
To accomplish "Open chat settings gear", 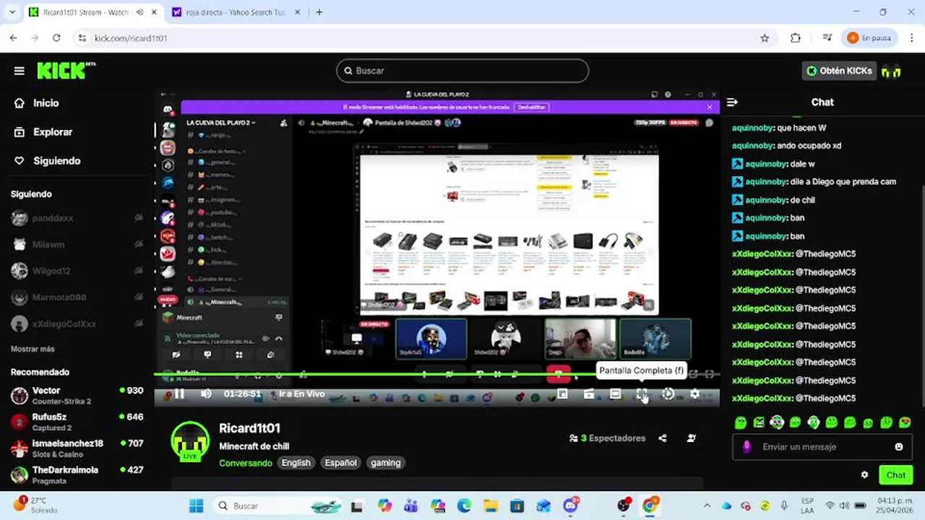I will point(864,475).
